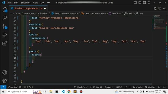Toggle the secondary side bar layout icon

point(144,3)
